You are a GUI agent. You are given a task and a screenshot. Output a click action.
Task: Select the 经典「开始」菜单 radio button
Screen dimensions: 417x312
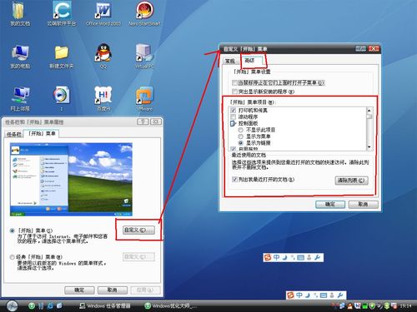[13, 257]
